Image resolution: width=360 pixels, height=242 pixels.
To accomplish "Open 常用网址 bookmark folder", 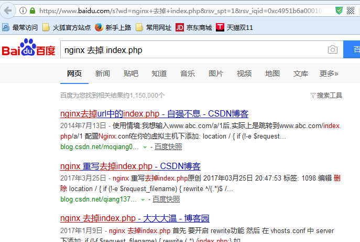I will coord(154,28).
